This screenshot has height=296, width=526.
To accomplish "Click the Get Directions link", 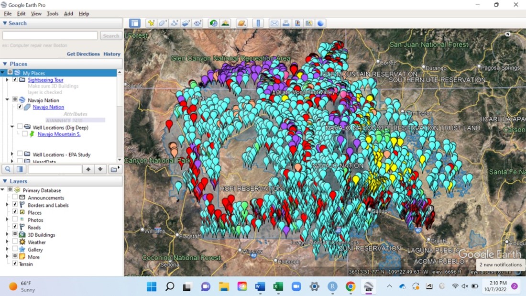I will (83, 54).
